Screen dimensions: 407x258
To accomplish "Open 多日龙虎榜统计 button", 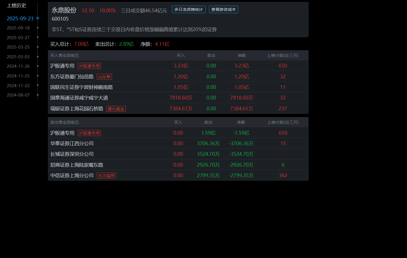I will pos(189,9).
